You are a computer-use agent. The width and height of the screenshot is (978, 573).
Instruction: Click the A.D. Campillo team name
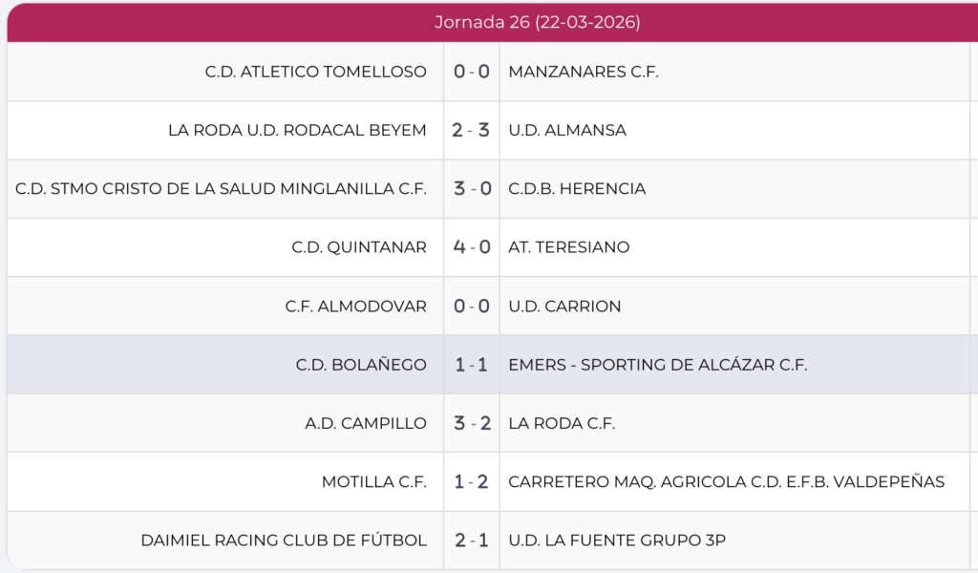366,423
